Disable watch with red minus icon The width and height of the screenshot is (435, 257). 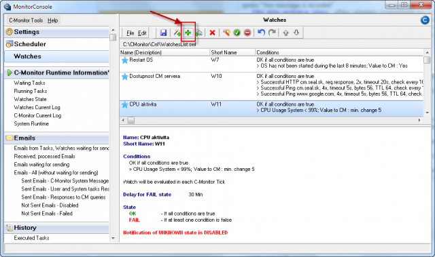247,33
